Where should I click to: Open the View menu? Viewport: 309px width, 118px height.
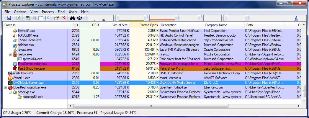(x=34, y=12)
